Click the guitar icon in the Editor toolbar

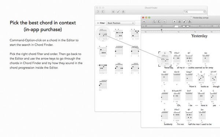click(184, 22)
